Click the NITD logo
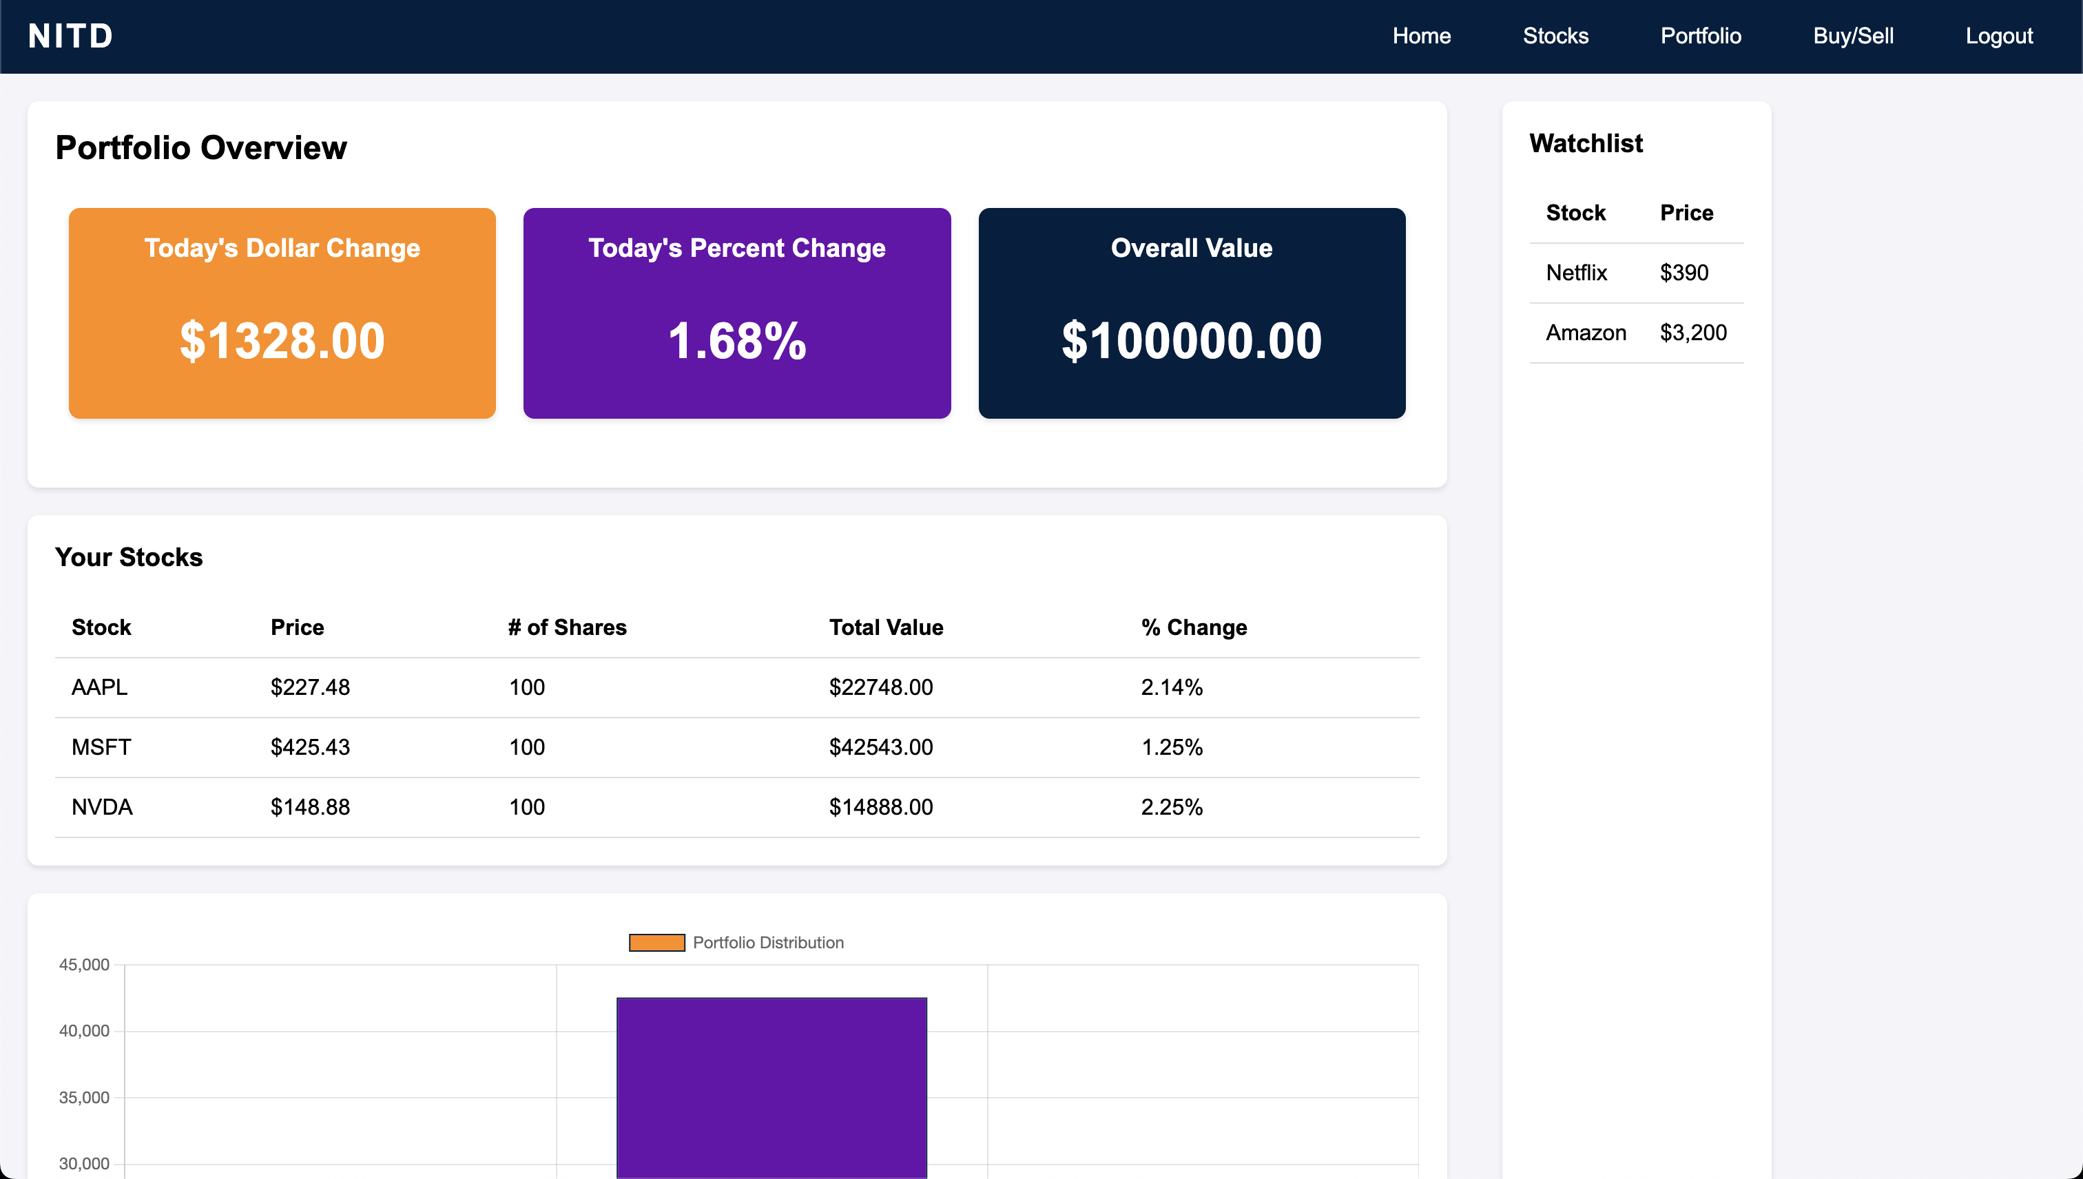This screenshot has height=1179, width=2083. [x=70, y=36]
